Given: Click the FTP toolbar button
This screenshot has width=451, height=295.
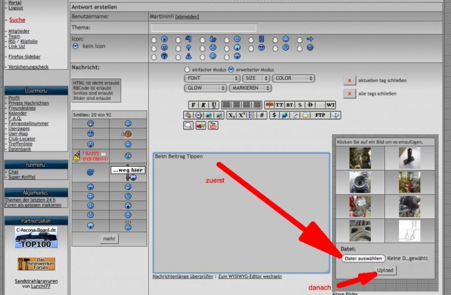Looking at the screenshot, I should pyautogui.click(x=320, y=115).
